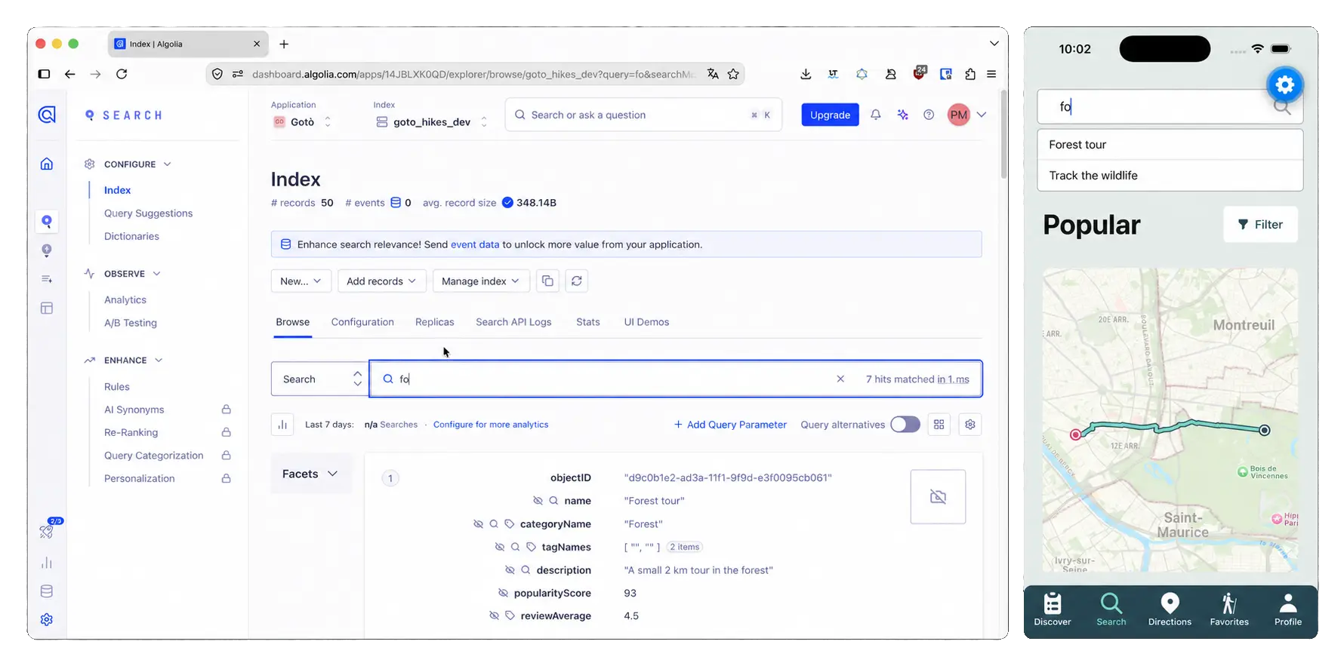Open the PM user avatar menu

[x=959, y=115]
